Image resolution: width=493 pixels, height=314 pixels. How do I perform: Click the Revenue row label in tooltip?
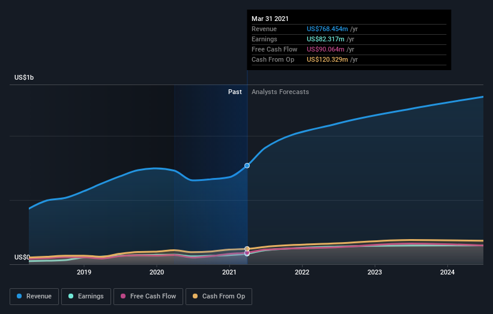point(264,29)
